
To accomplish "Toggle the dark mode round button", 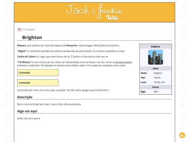I will (x=182, y=135).
